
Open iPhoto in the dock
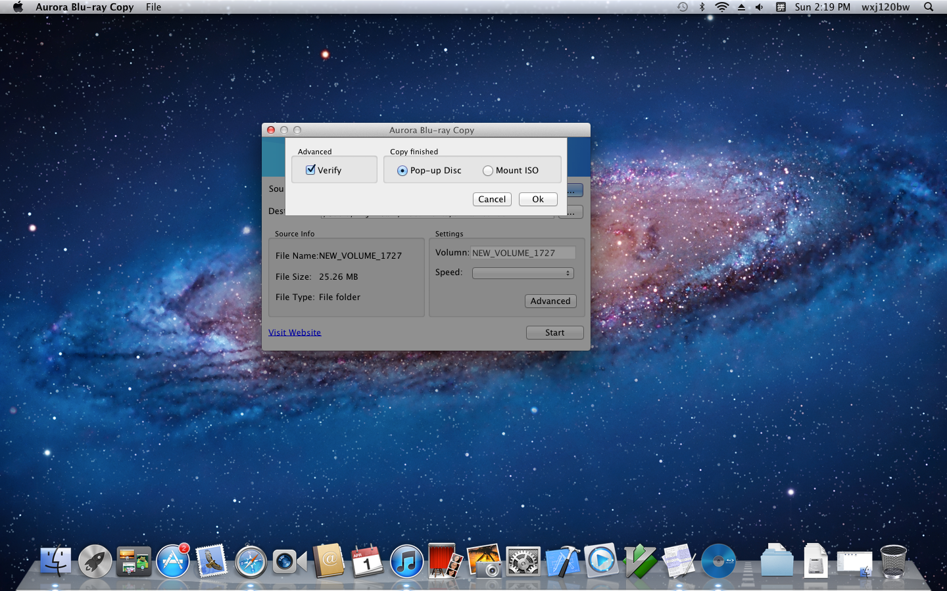485,561
